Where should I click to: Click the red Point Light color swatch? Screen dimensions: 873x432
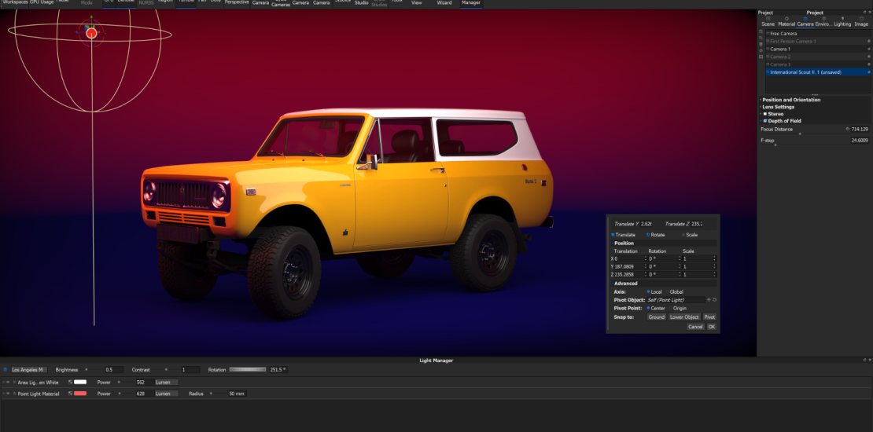point(80,394)
